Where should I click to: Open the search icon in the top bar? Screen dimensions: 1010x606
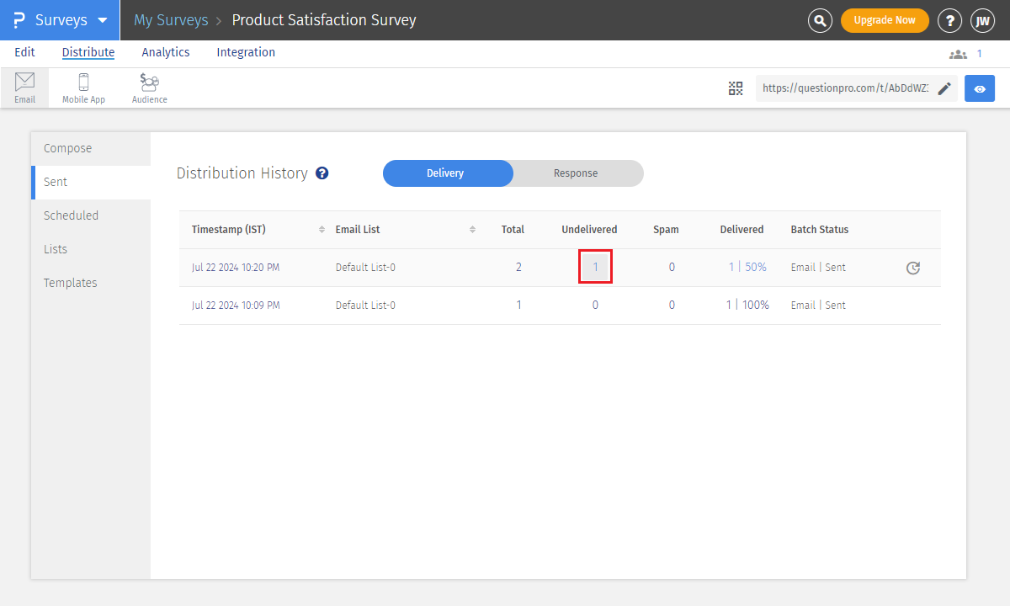pos(820,20)
